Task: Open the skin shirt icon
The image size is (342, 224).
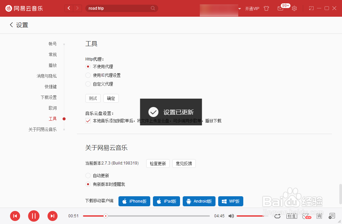Action: tap(266, 8)
